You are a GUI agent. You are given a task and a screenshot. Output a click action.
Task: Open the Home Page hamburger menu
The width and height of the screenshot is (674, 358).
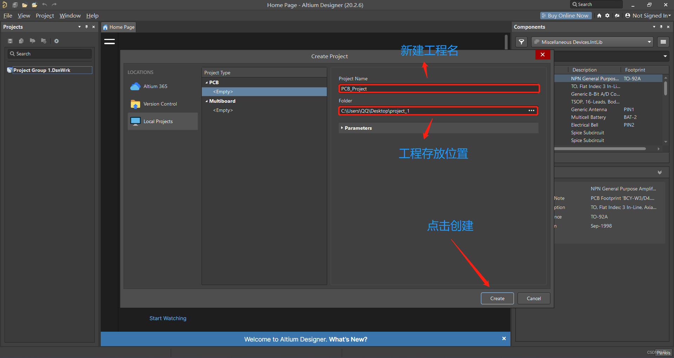pos(110,41)
